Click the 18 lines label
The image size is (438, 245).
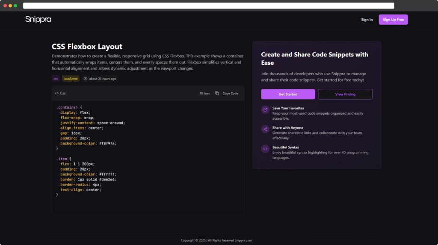coord(204,93)
